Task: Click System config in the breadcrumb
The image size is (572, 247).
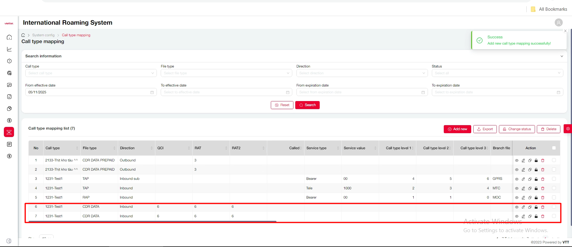Action: (x=43, y=35)
